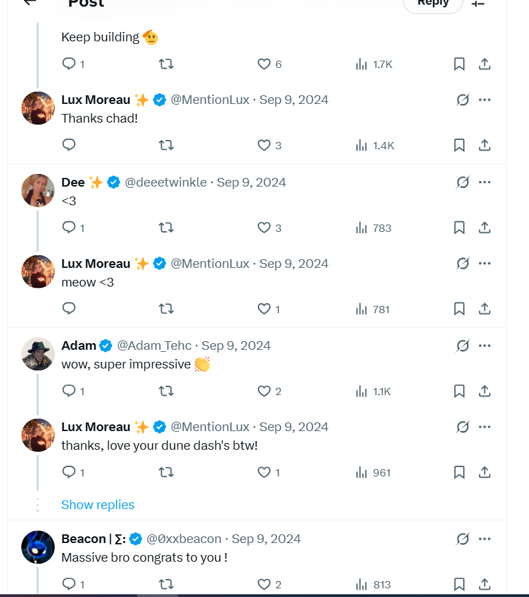Screen dimensions: 529x597
Task: Open Adam's profile name link
Action: point(79,345)
